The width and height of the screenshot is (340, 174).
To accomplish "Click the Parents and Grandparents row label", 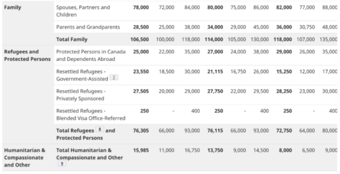I will coord(88,27).
